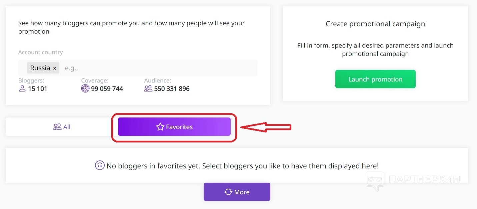Click the refresh icon on More
This screenshot has width=477, height=209.
tap(228, 192)
